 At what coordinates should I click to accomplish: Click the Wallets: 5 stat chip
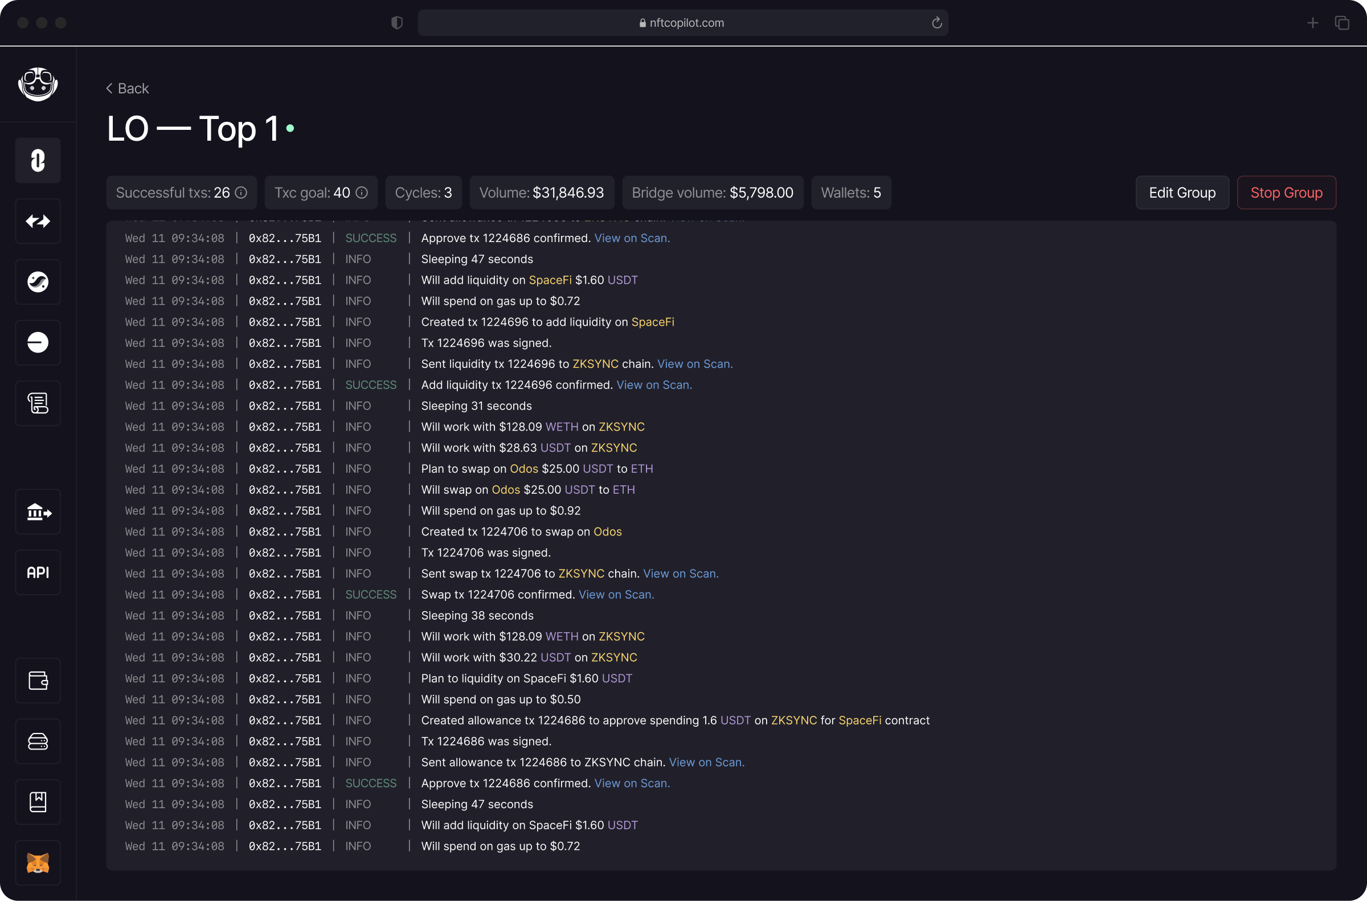850,193
